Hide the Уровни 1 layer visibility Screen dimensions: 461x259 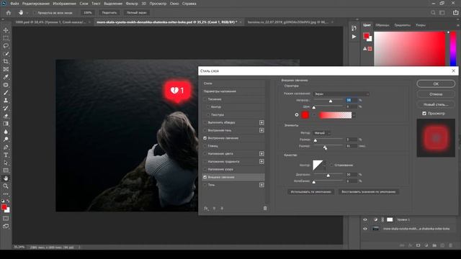pyautogui.click(x=365, y=219)
